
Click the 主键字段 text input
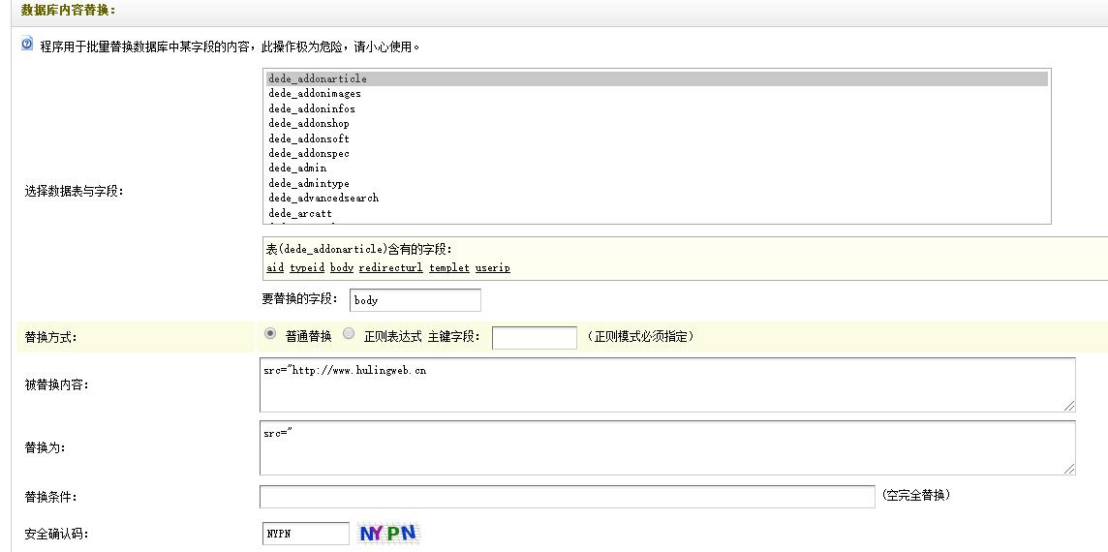pos(534,337)
